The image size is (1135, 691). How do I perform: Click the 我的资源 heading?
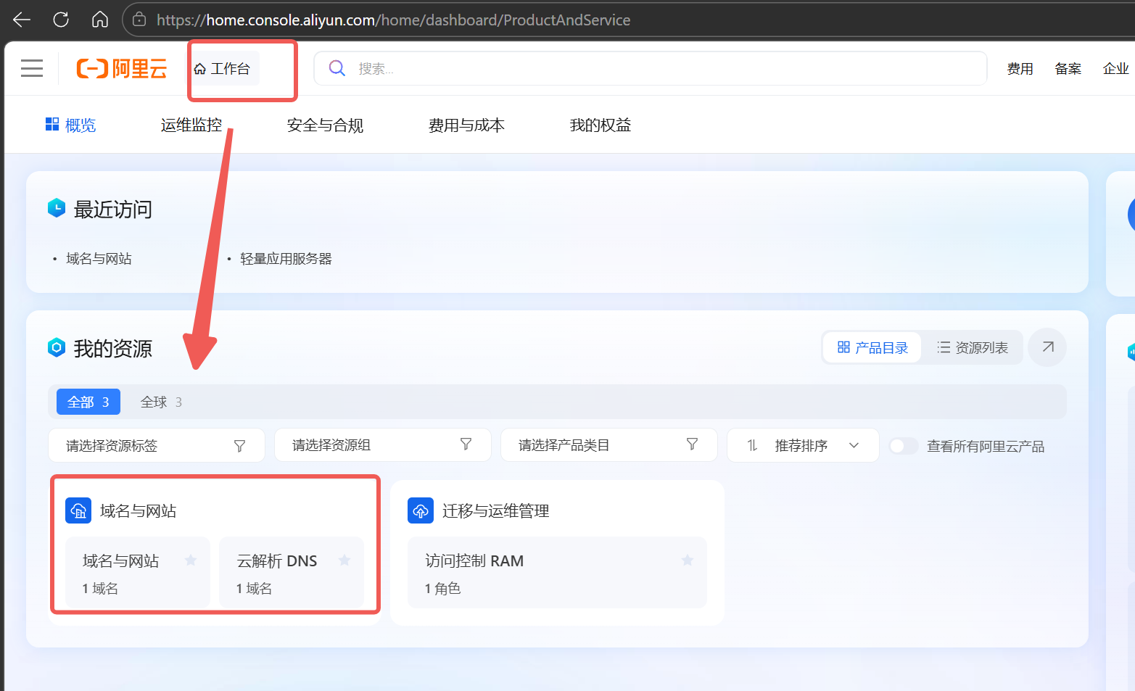[x=113, y=348]
